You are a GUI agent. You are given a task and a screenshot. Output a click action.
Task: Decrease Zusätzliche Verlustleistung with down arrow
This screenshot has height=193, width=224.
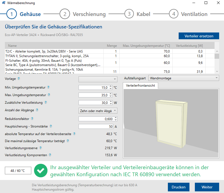[111, 104]
